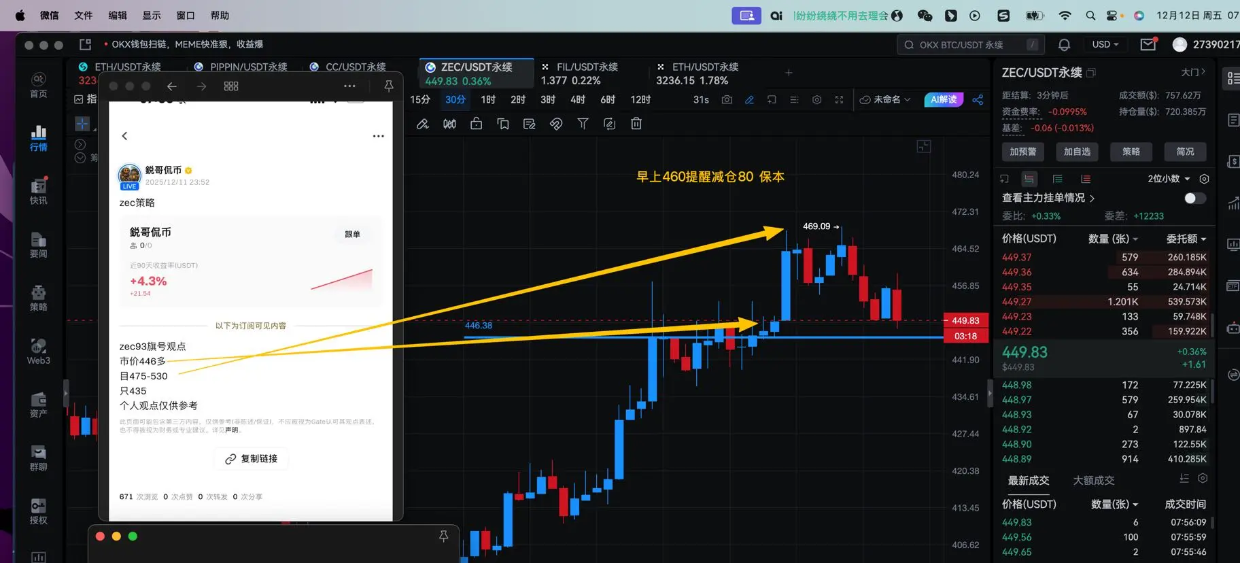The image size is (1240, 563).
Task: Show asks-only order book layout
Action: 1086,179
